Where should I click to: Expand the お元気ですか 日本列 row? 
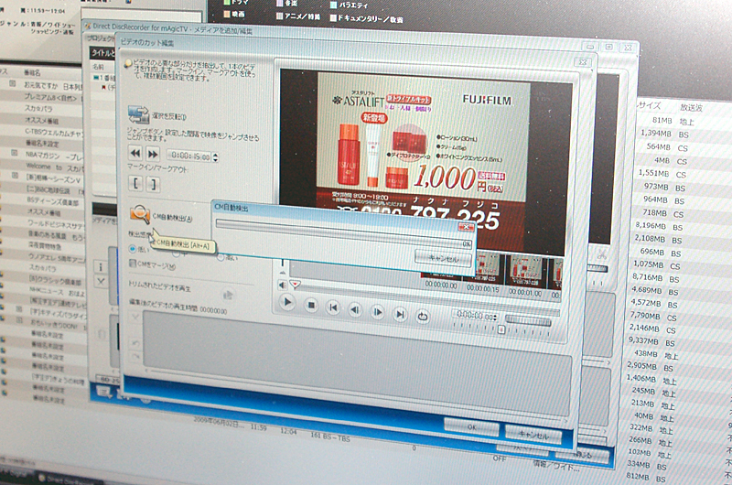pyautogui.click(x=13, y=84)
